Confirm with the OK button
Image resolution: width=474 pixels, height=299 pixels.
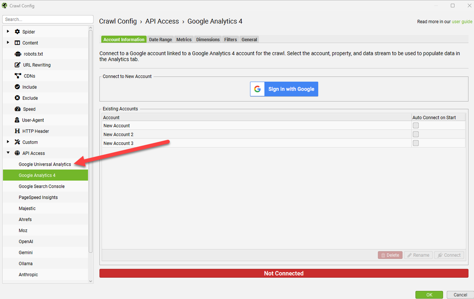click(x=429, y=295)
